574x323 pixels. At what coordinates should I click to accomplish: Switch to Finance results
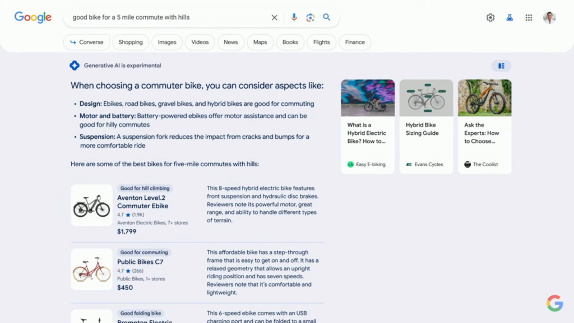click(x=355, y=42)
